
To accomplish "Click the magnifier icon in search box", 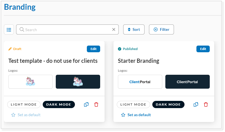I will (22, 29).
